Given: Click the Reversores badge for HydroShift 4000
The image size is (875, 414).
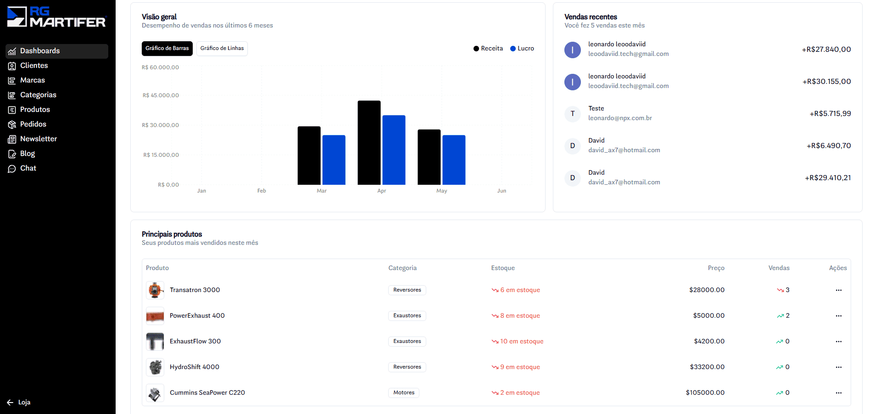Looking at the screenshot, I should click(407, 367).
